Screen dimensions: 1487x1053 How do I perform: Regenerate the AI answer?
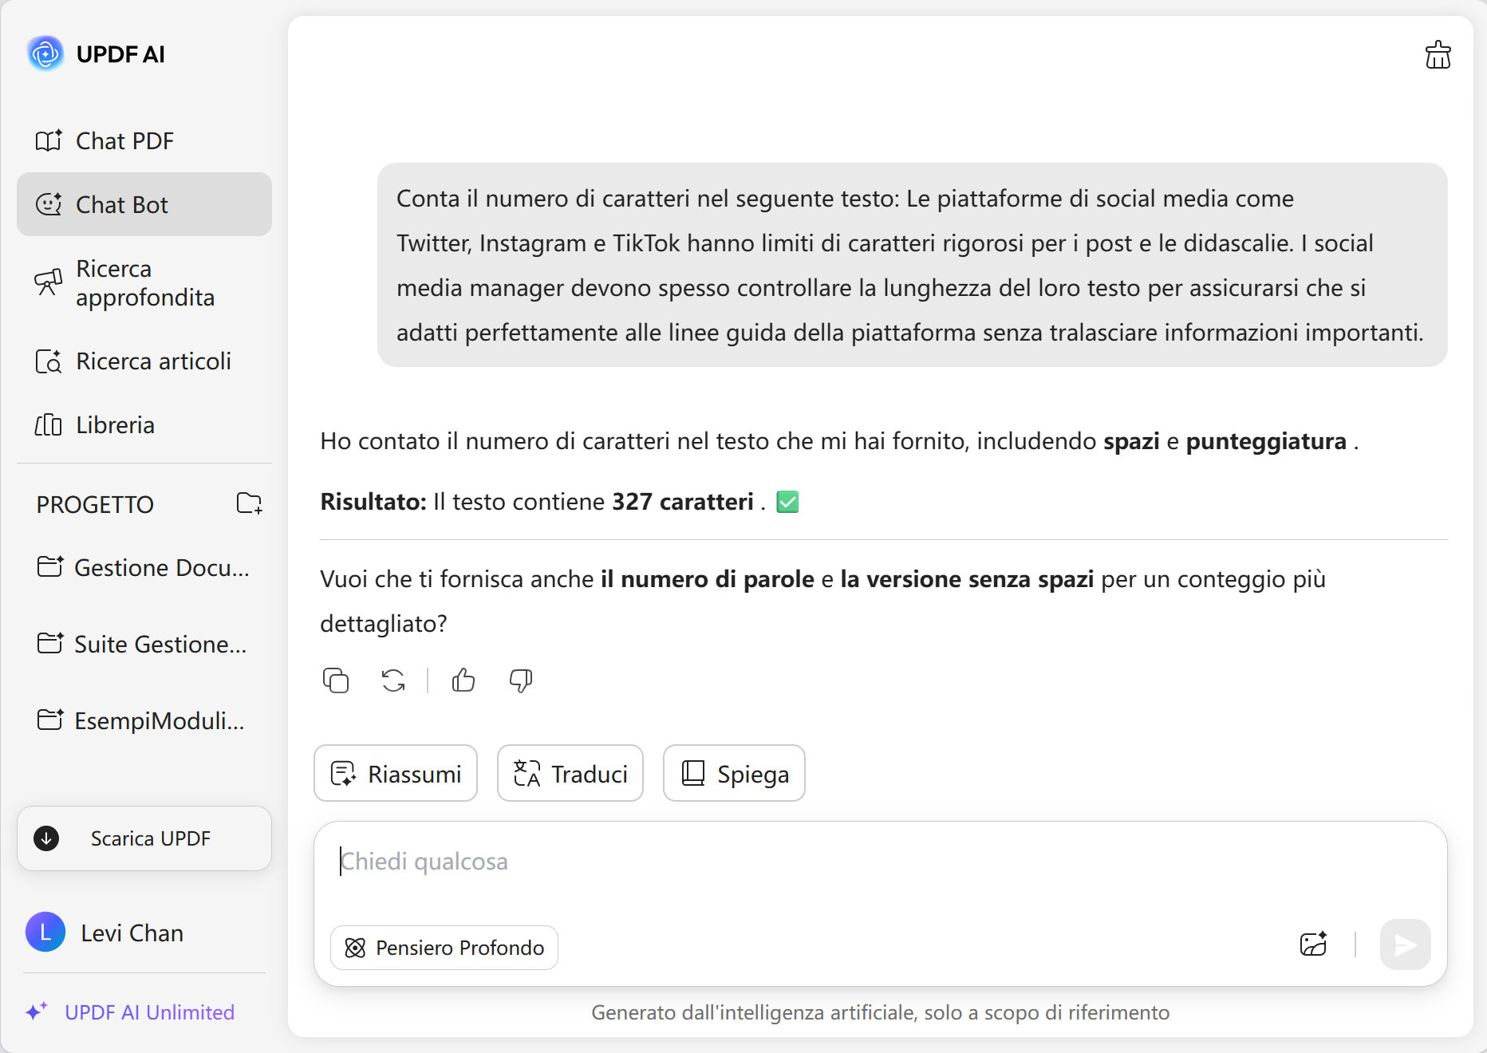(x=392, y=680)
